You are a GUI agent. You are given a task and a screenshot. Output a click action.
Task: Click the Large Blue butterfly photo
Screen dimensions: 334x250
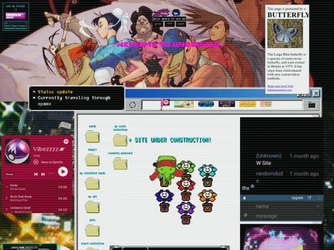click(x=285, y=33)
